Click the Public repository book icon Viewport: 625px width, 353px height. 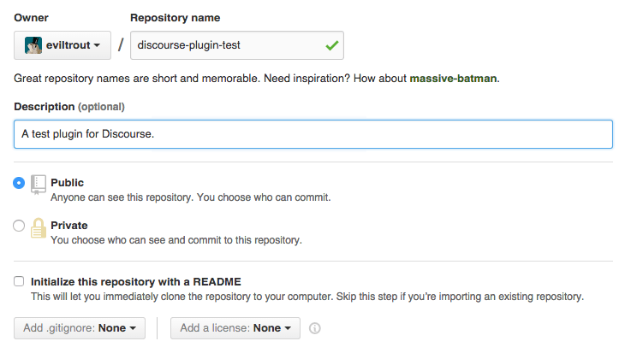[39, 185]
